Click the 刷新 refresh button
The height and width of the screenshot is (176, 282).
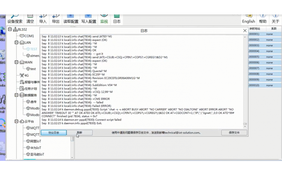(80, 133)
